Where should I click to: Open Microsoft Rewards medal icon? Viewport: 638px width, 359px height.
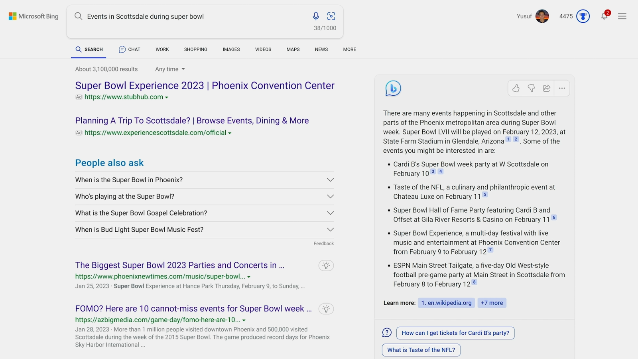click(x=583, y=16)
